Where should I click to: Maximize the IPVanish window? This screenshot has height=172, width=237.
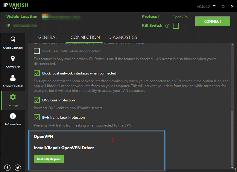tap(223, 6)
